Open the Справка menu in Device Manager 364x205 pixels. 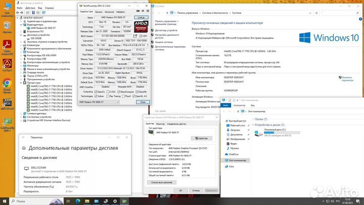tap(49, 8)
